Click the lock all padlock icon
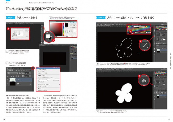This screenshot has height=122, width=173. tap(19, 76)
